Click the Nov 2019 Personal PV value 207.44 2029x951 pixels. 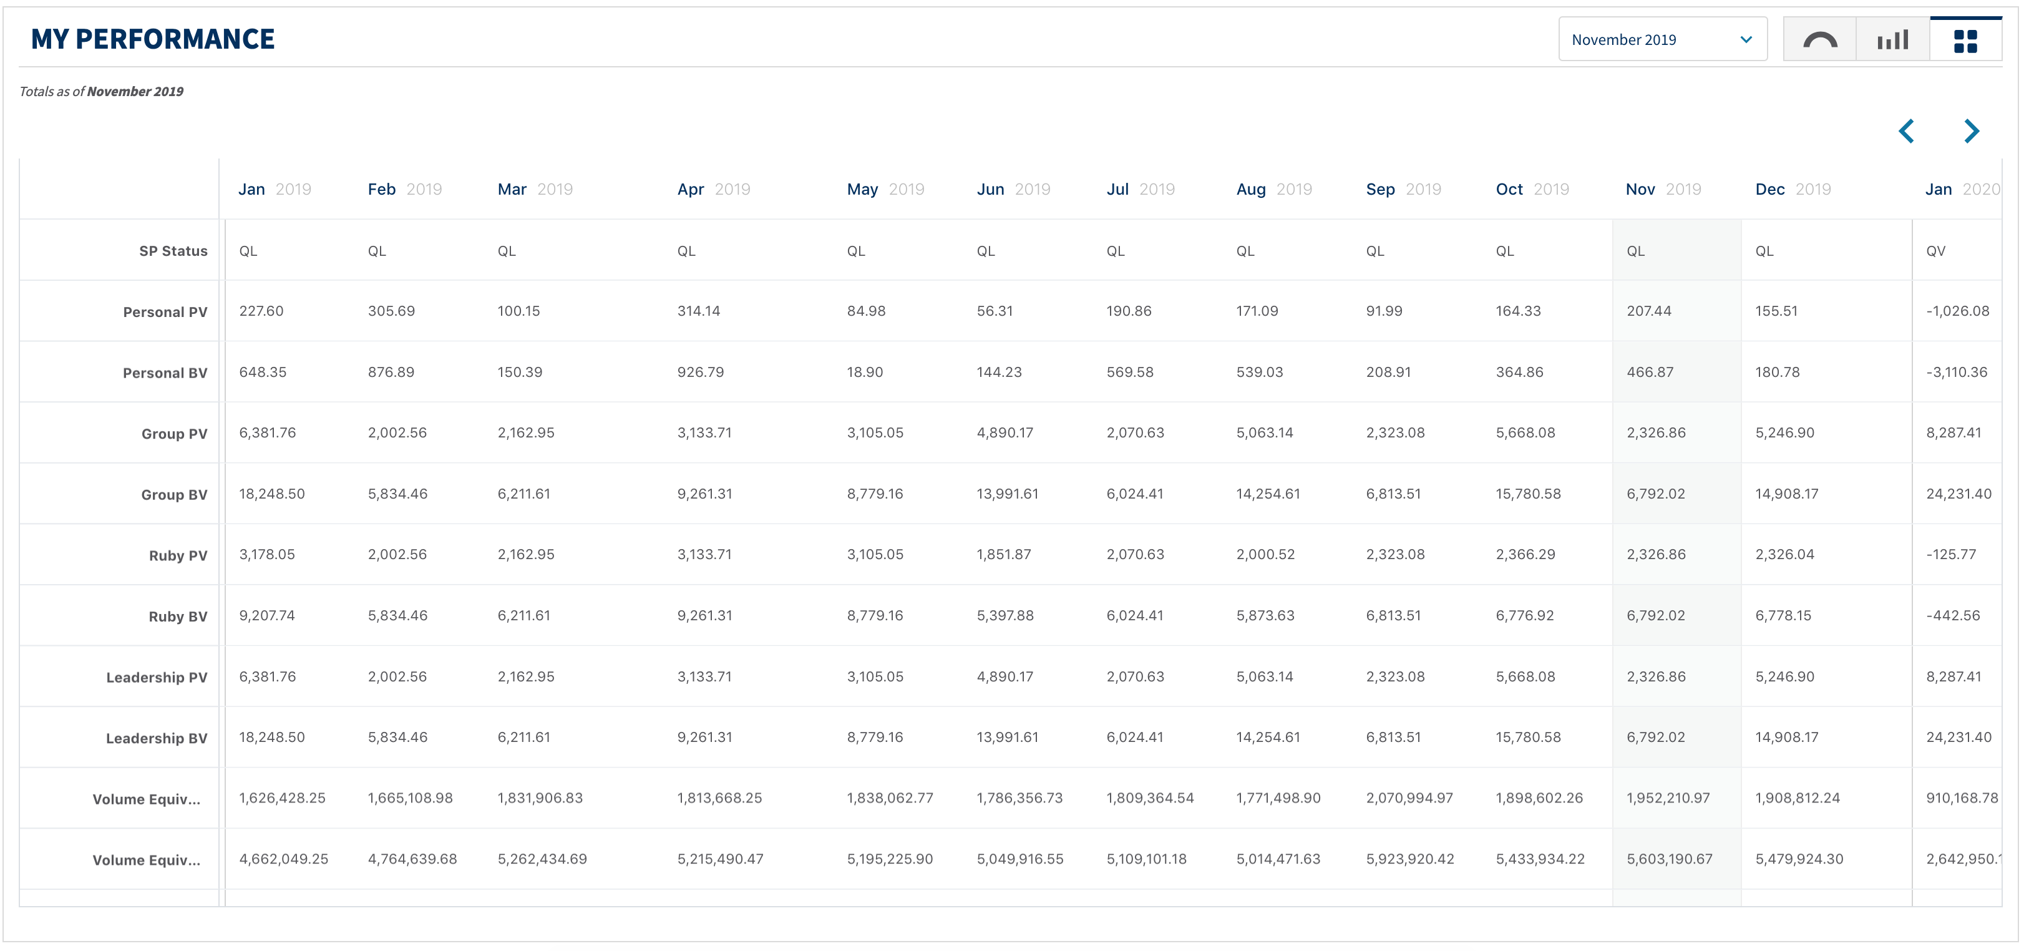pyautogui.click(x=1648, y=311)
